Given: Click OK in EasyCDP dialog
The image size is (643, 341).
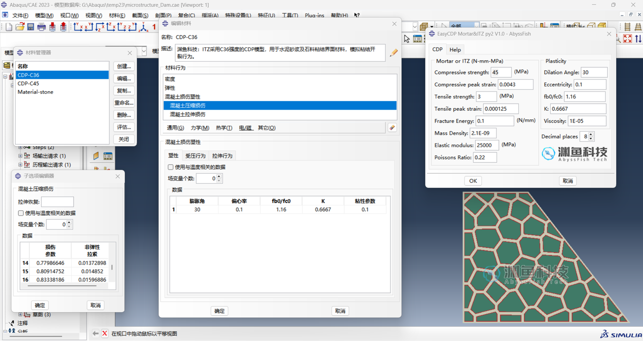Looking at the screenshot, I should pyautogui.click(x=473, y=181).
